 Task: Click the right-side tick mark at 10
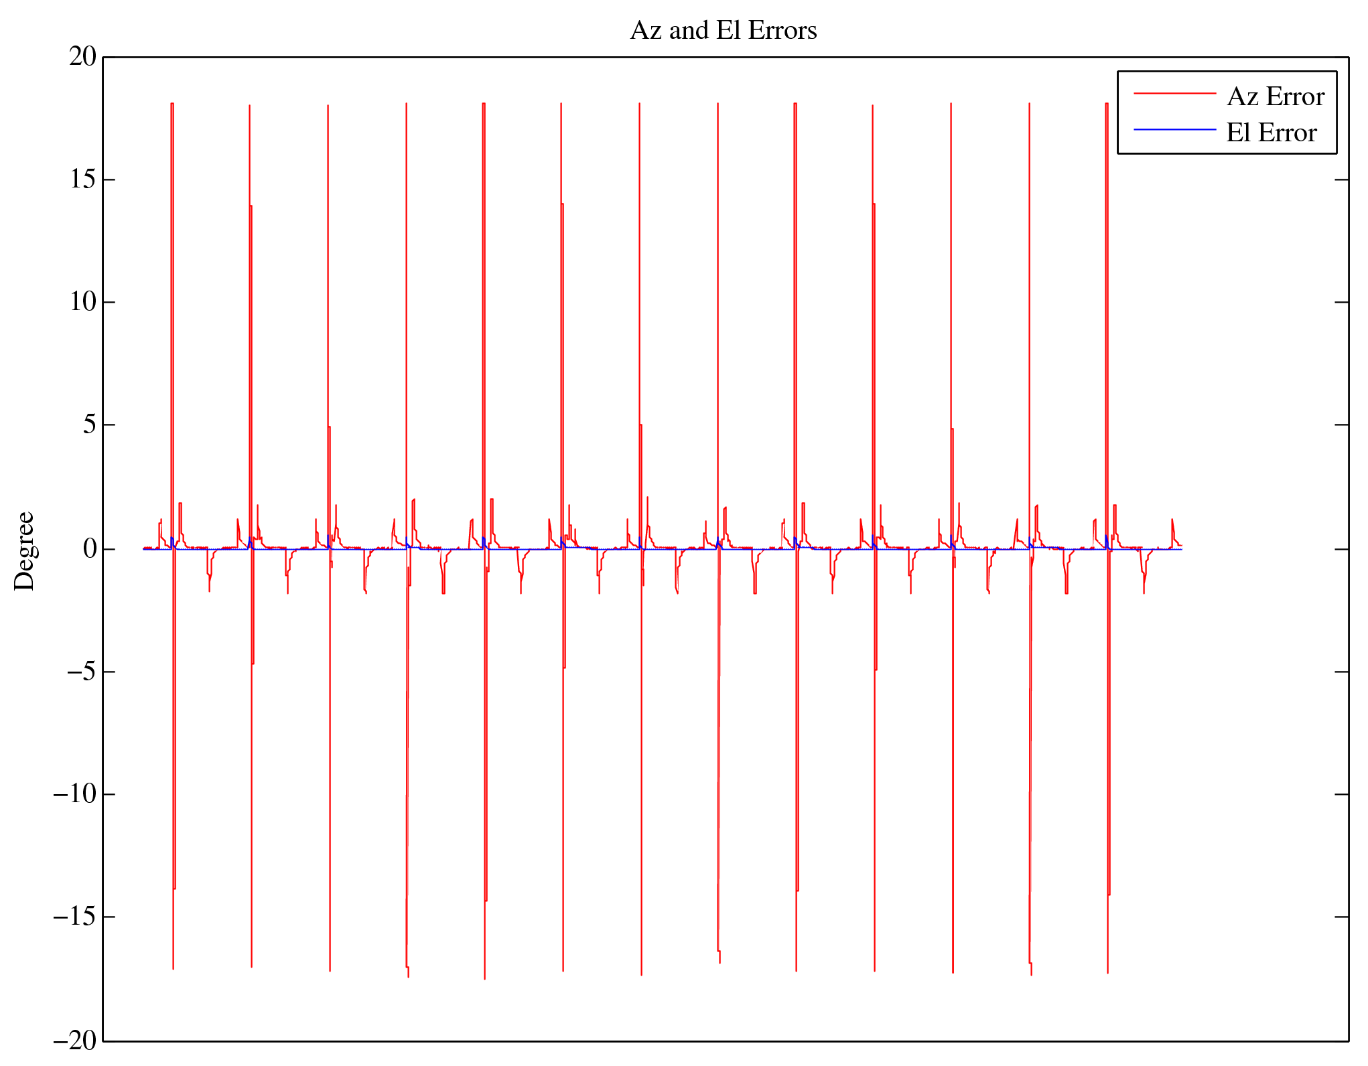point(1341,302)
